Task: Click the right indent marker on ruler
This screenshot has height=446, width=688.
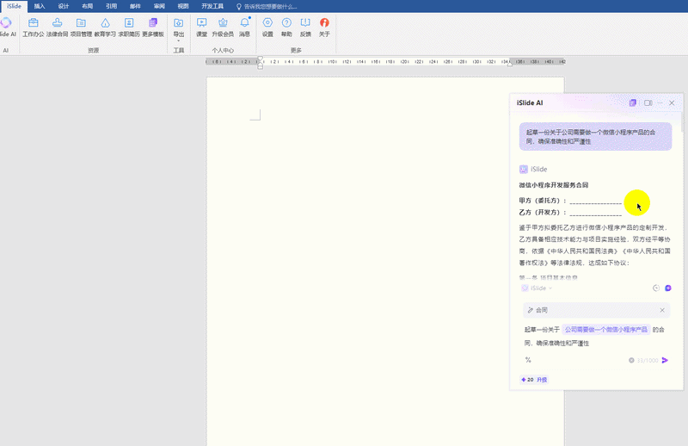Action: pyautogui.click(x=510, y=65)
